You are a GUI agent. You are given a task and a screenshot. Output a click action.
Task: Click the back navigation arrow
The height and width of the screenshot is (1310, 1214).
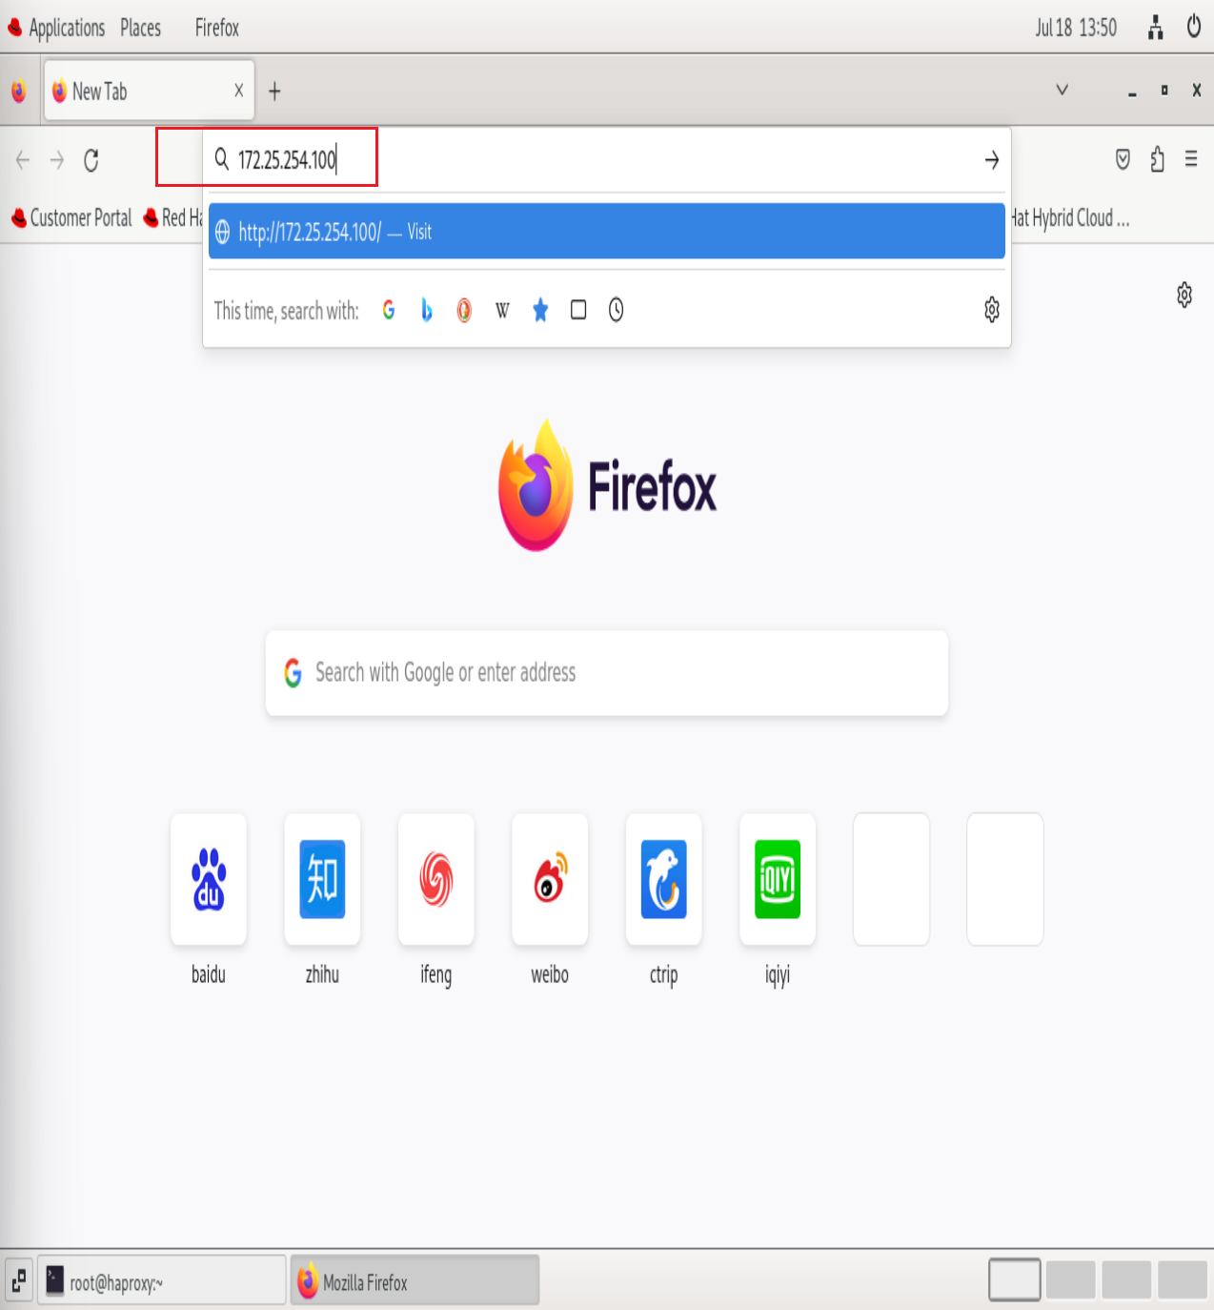coord(23,160)
